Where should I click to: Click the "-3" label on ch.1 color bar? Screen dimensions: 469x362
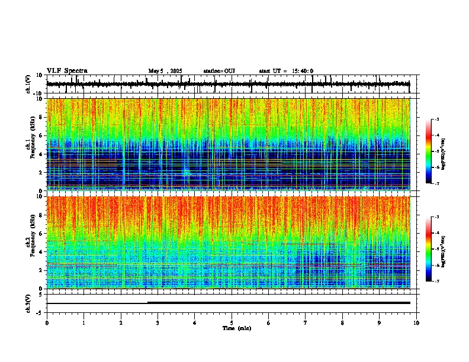click(x=436, y=119)
